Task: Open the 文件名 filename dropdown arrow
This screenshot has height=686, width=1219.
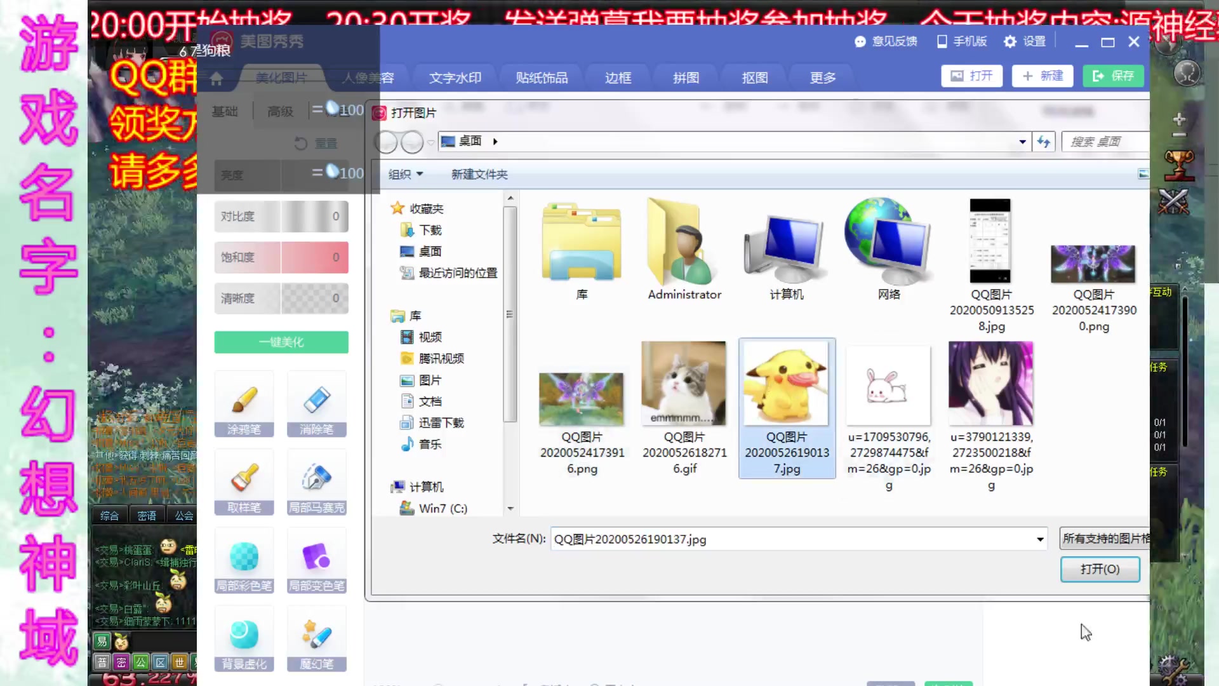Action: tap(1040, 539)
